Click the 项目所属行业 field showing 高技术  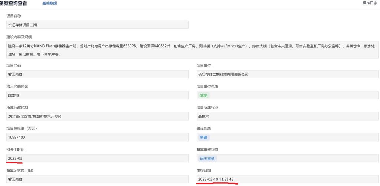[288, 116]
